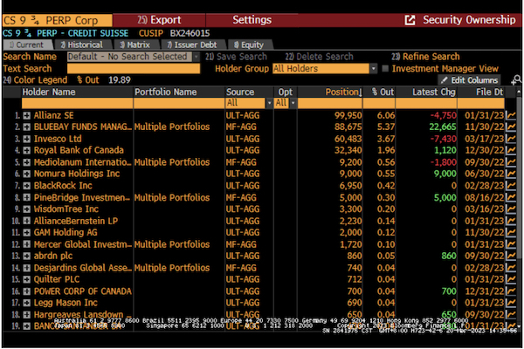Viewport: 524px width, 349px height.
Task: Open chart icon for Desjardins Global row
Action: coord(511,268)
